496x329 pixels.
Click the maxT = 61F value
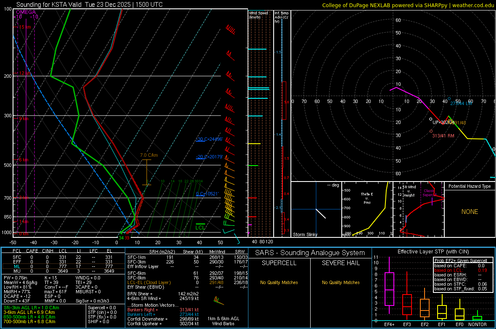55,292
